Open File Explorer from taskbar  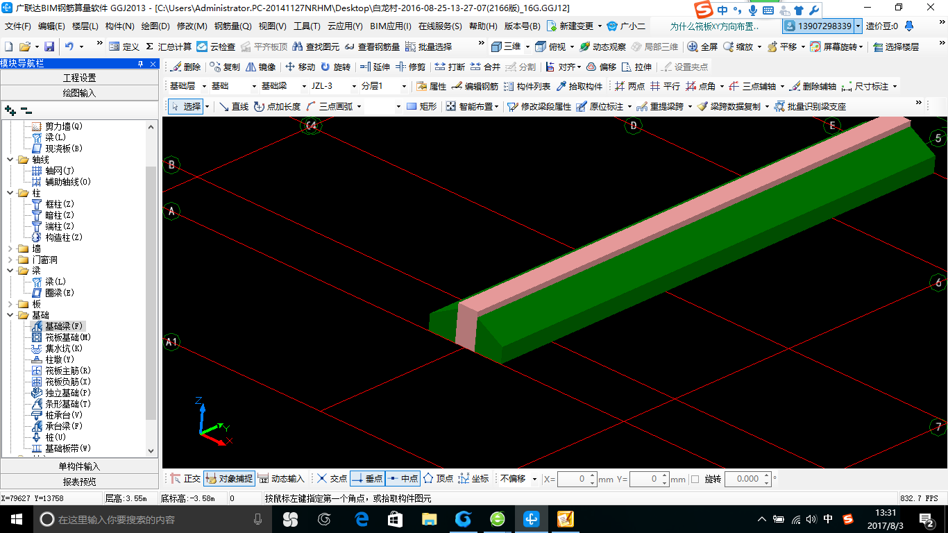coord(429,519)
